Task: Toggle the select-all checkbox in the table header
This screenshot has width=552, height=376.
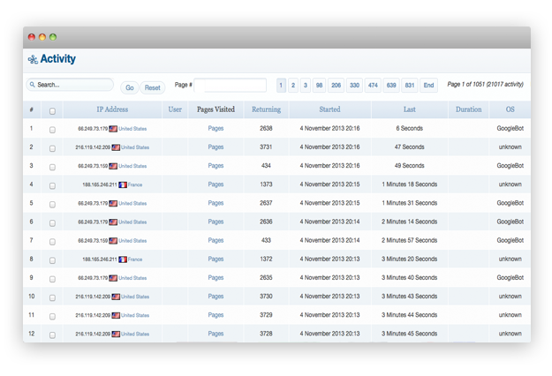Action: pyautogui.click(x=52, y=111)
